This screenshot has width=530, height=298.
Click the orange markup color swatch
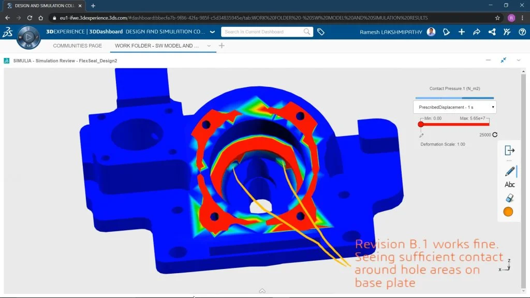[x=508, y=212]
